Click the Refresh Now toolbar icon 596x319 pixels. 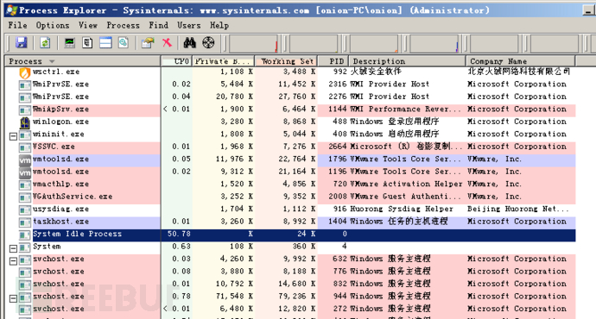coord(45,42)
